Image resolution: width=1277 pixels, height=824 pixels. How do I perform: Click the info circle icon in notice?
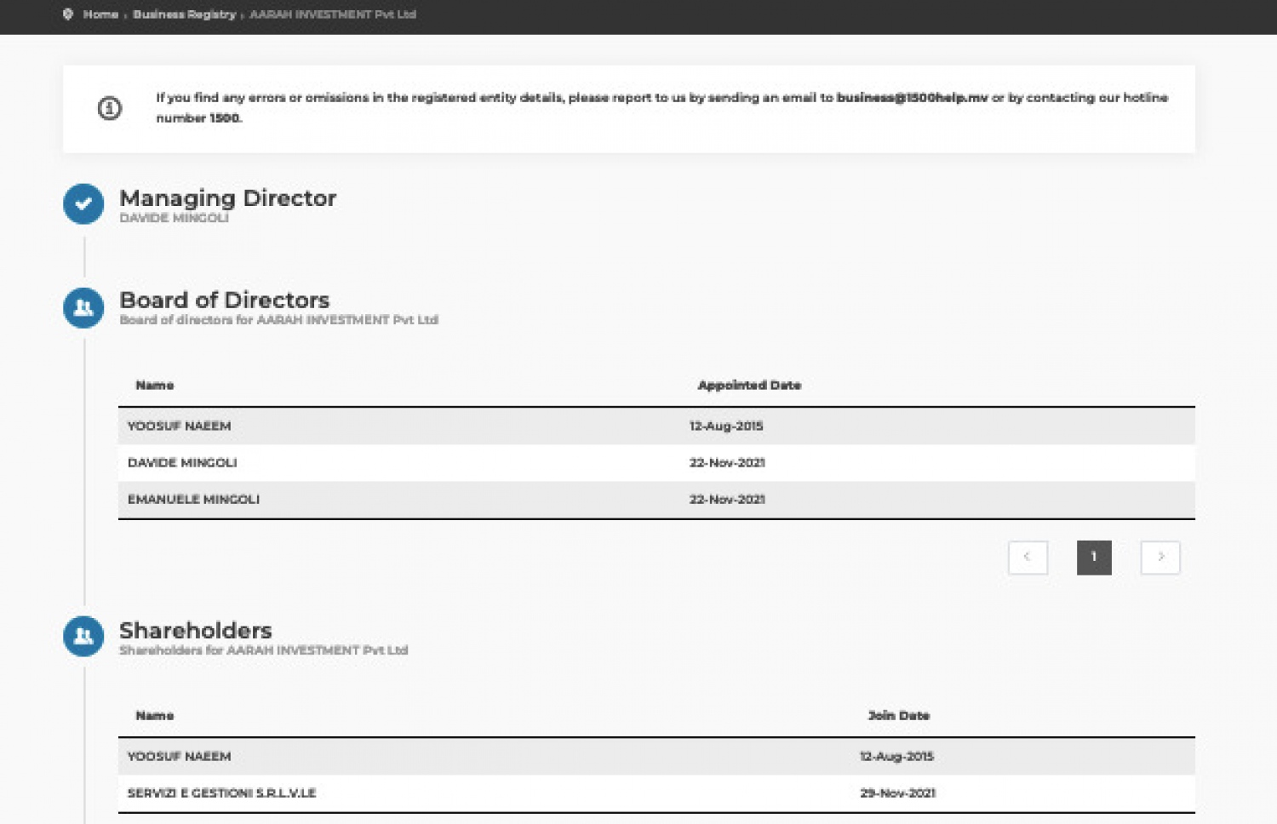[109, 108]
